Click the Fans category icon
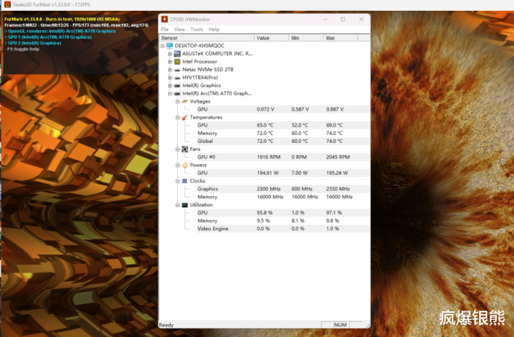This screenshot has width=514, height=337. coord(184,149)
